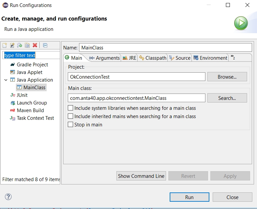Screen dimensions: 257x209
Task: Click the Revert button
Action: click(188, 176)
